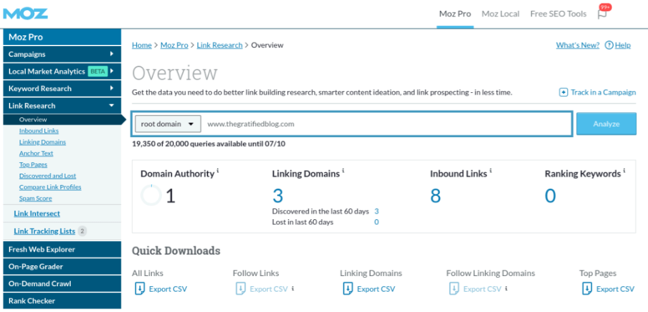The image size is (648, 312).
Task: Select Overview in the Link Research submenu
Action: click(33, 119)
